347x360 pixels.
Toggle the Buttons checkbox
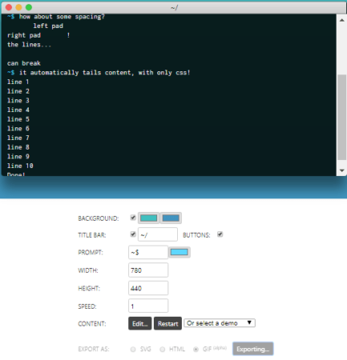coord(220,234)
